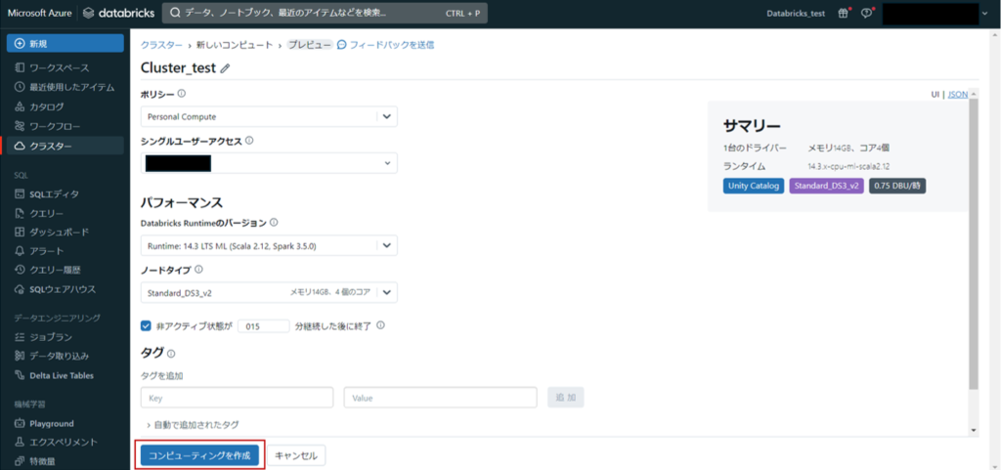Viewport: 1001px width, 470px height.
Task: Open ワークスペース from the sidebar
Action: (x=59, y=67)
